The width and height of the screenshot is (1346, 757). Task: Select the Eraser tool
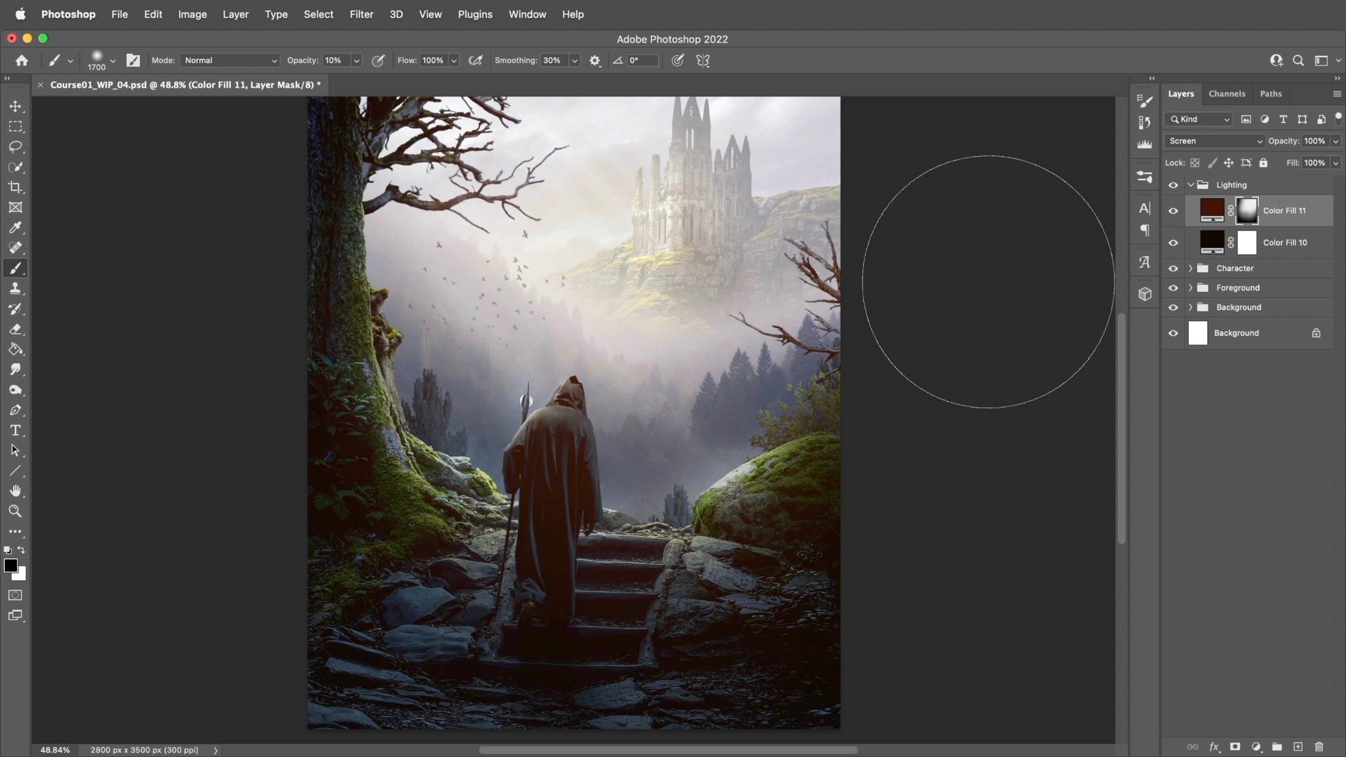pos(15,329)
